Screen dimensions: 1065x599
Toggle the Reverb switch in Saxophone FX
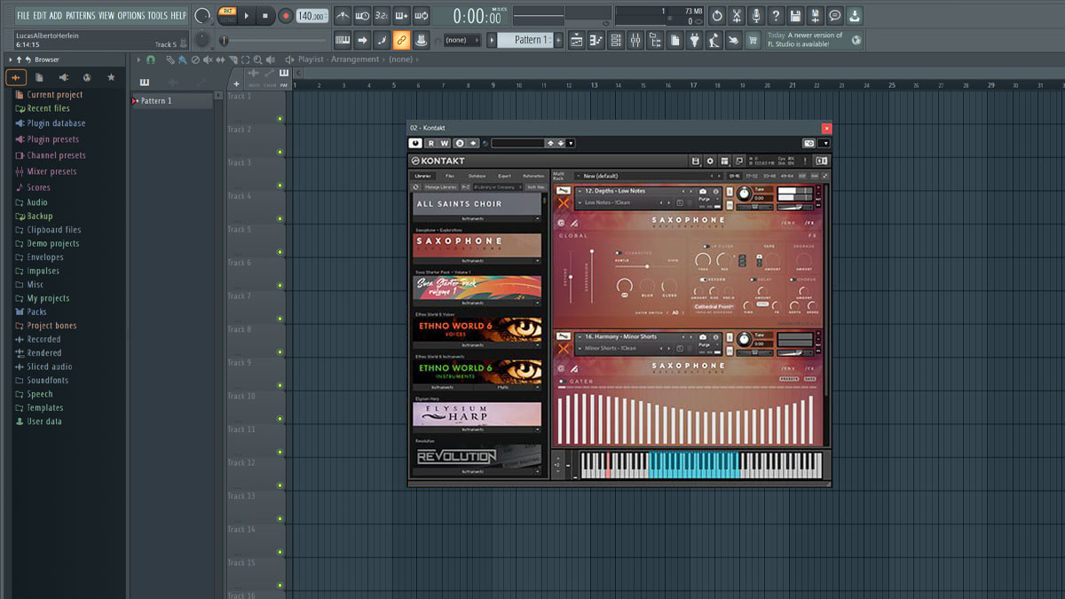coord(703,280)
